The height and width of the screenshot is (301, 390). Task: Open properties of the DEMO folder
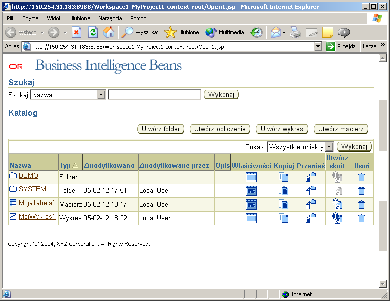[x=251, y=177]
